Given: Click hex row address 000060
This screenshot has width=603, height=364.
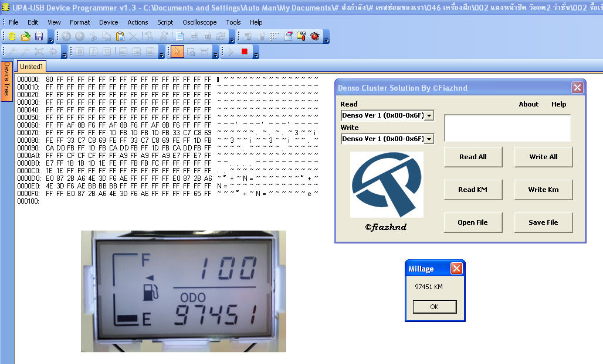Looking at the screenshot, I should point(28,125).
